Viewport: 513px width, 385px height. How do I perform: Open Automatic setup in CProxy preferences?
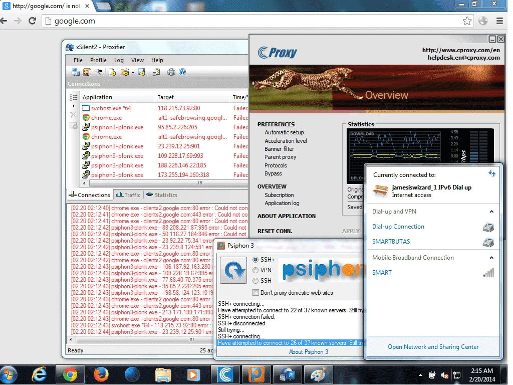coord(284,132)
